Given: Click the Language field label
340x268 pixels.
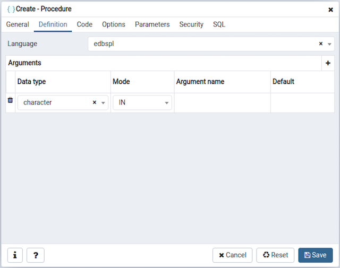Looking at the screenshot, I should click(22, 44).
